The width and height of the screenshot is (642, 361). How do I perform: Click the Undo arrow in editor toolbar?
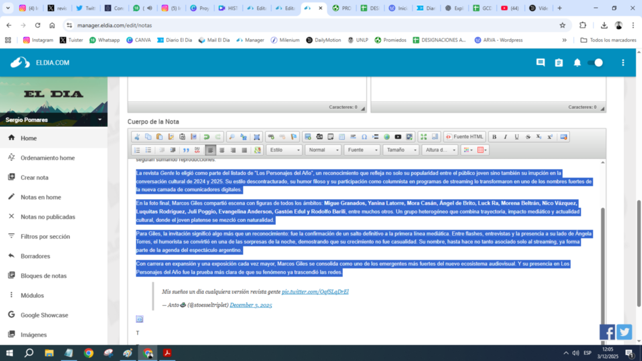click(207, 137)
